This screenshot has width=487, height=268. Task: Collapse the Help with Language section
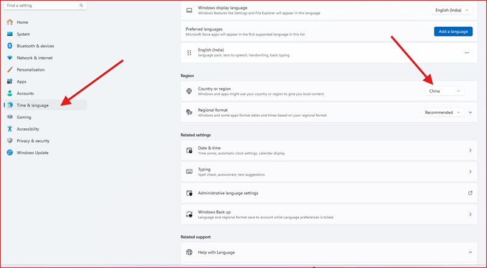[470, 252]
